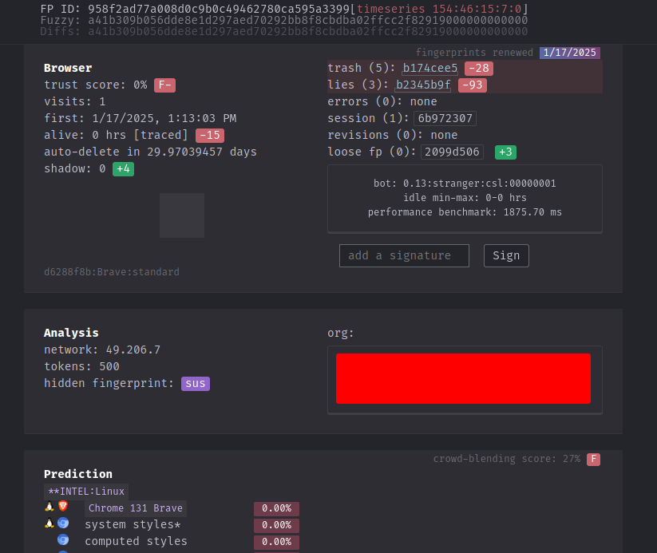Click the F crowd-blending score badge
657x553 pixels.
tap(594, 459)
